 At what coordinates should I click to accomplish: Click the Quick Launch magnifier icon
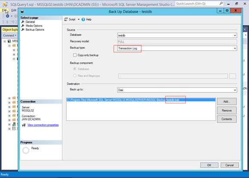click(x=221, y=3)
